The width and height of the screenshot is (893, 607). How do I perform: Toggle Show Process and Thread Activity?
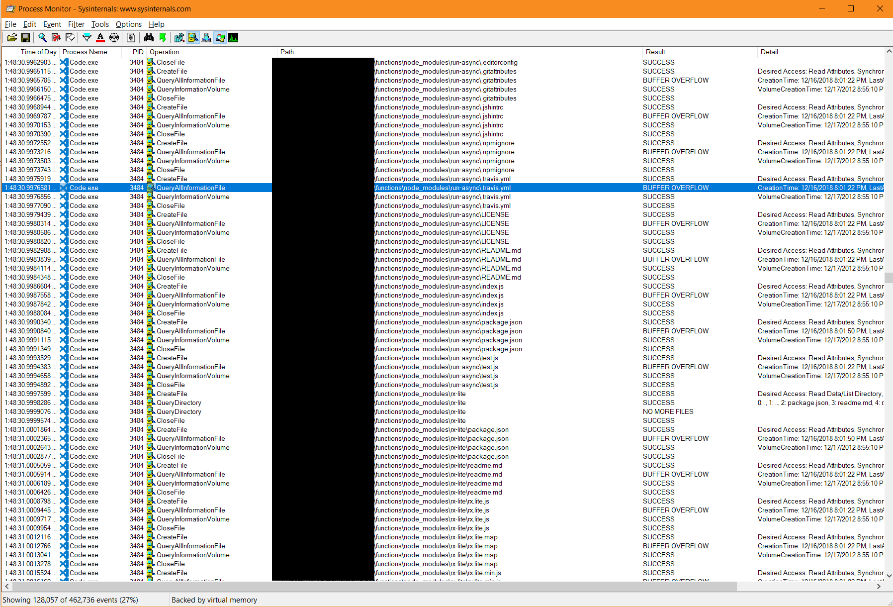[x=220, y=38]
